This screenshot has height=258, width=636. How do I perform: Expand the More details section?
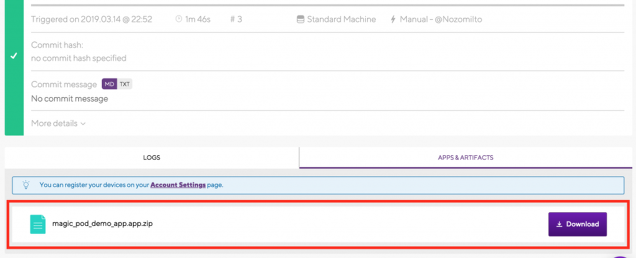58,123
